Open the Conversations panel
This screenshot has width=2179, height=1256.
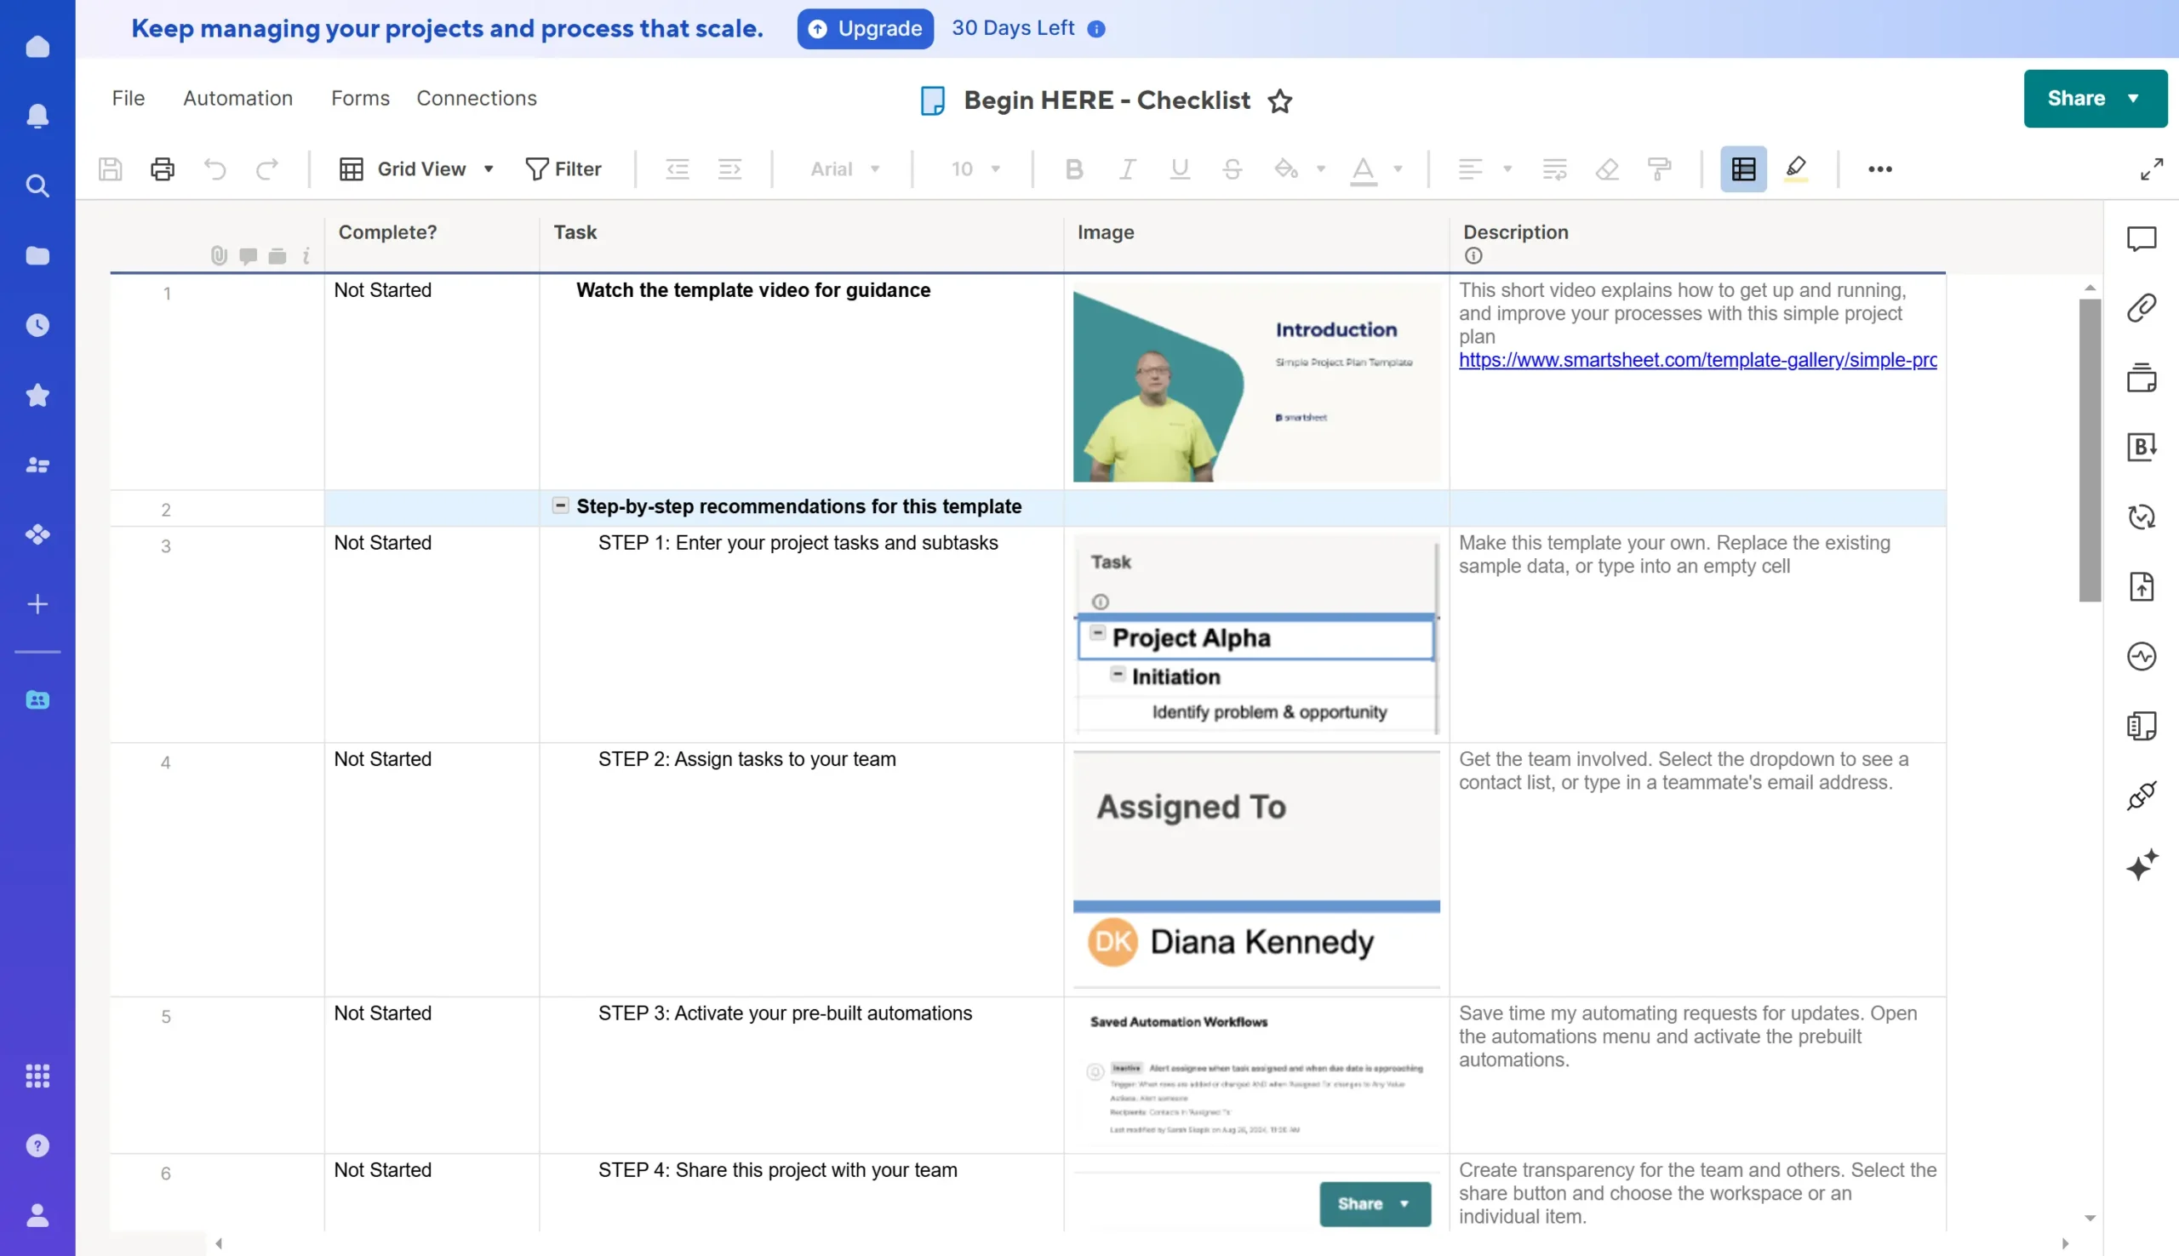pos(2142,239)
